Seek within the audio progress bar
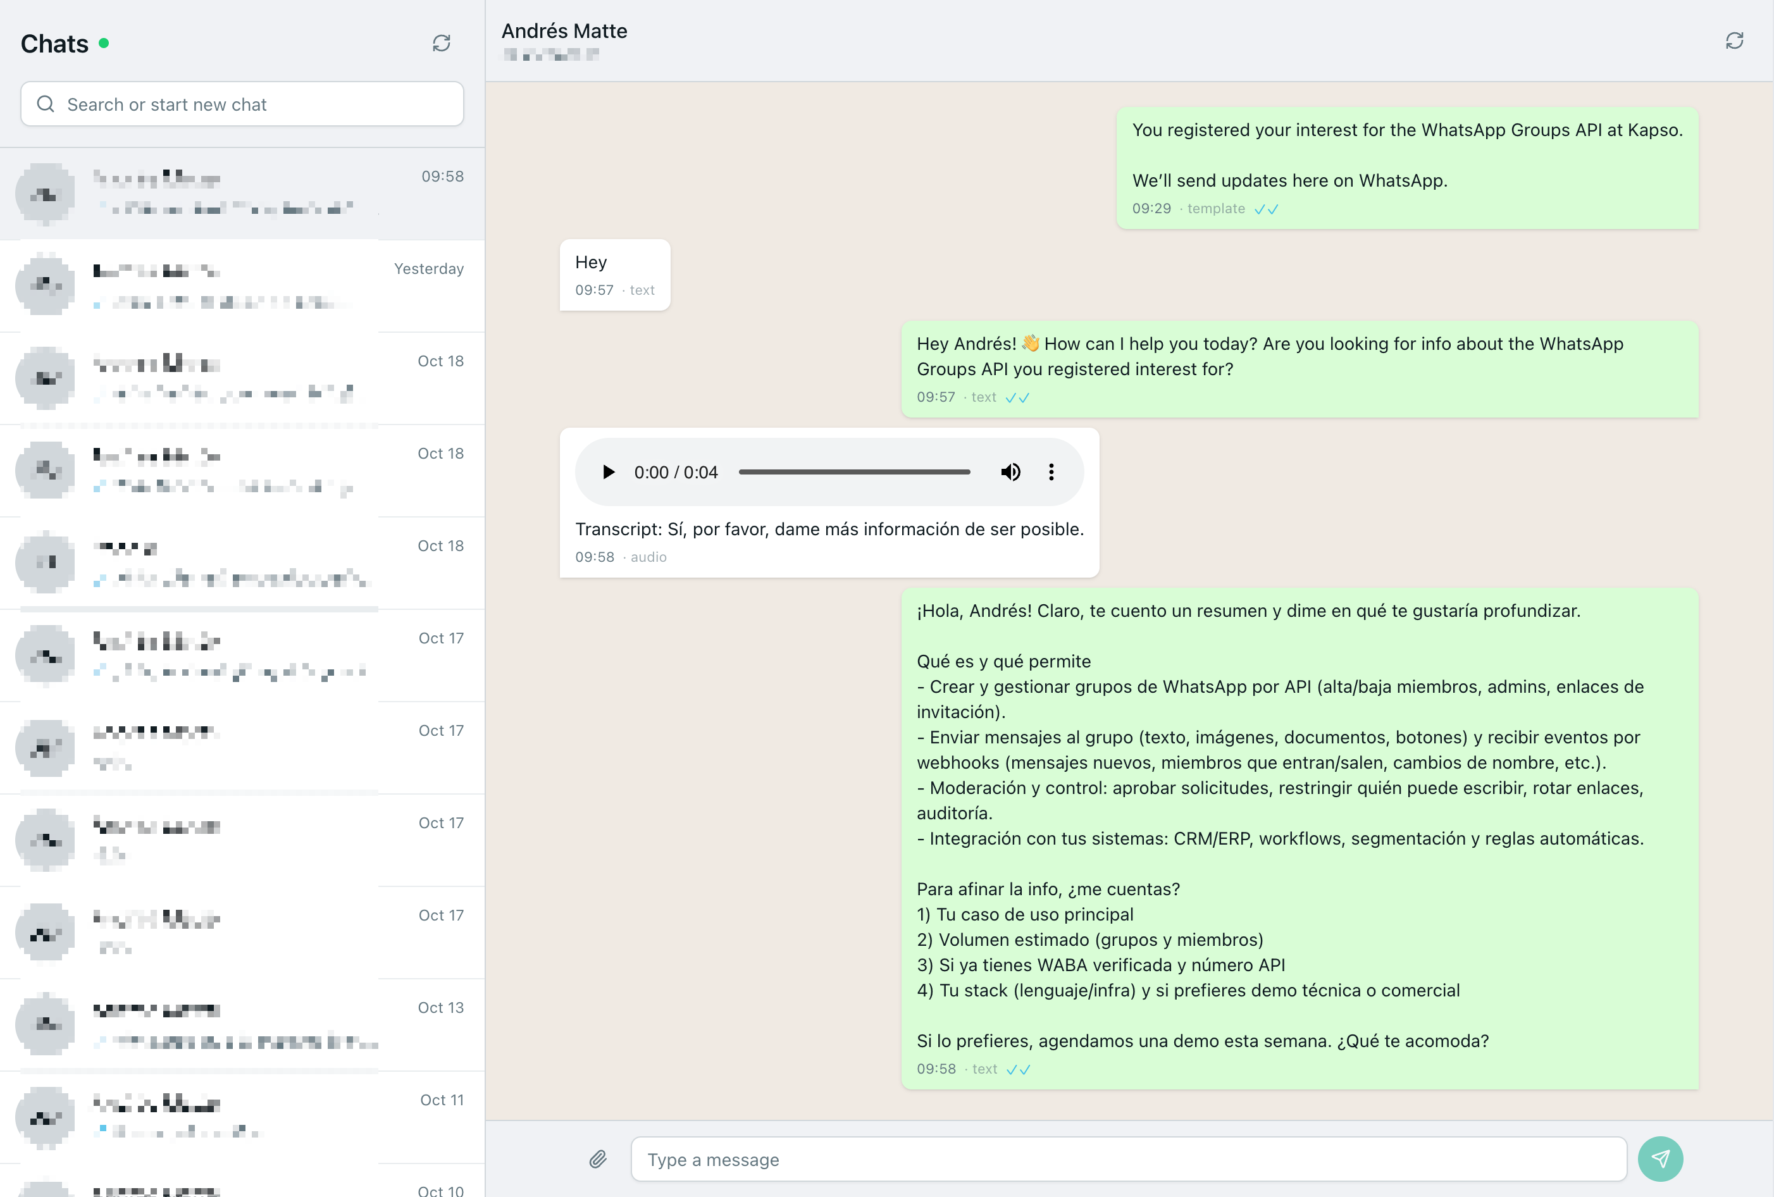The image size is (1774, 1197). click(x=853, y=472)
